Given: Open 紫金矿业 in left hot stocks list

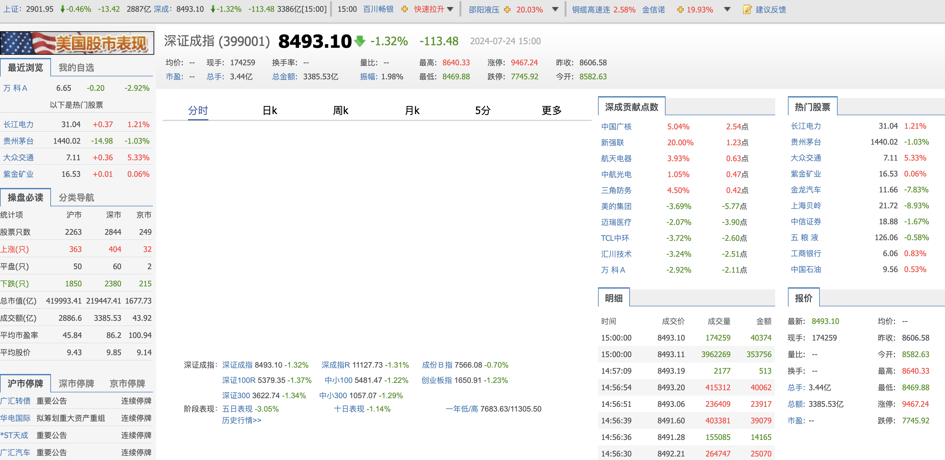Looking at the screenshot, I should (x=18, y=174).
